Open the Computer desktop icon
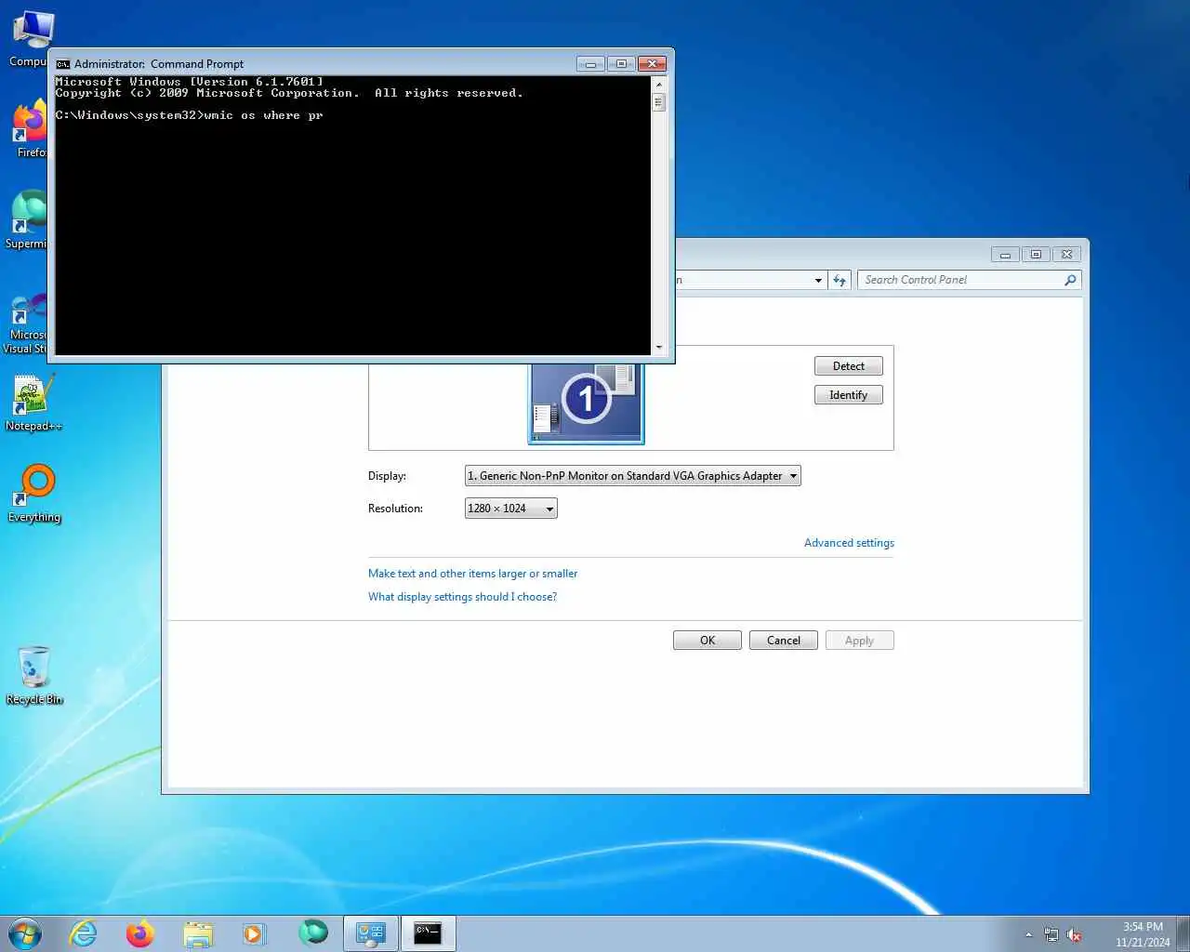This screenshot has height=952, width=1190. click(29, 38)
